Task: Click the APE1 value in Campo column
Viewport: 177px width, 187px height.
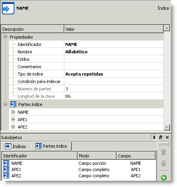Action: (136, 169)
